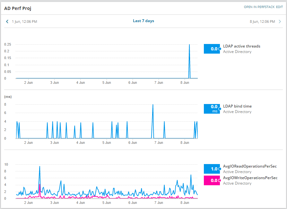Image resolution: width=287 pixels, height=209 pixels.
Task: Open in PerfStack link
Action: 259,7
